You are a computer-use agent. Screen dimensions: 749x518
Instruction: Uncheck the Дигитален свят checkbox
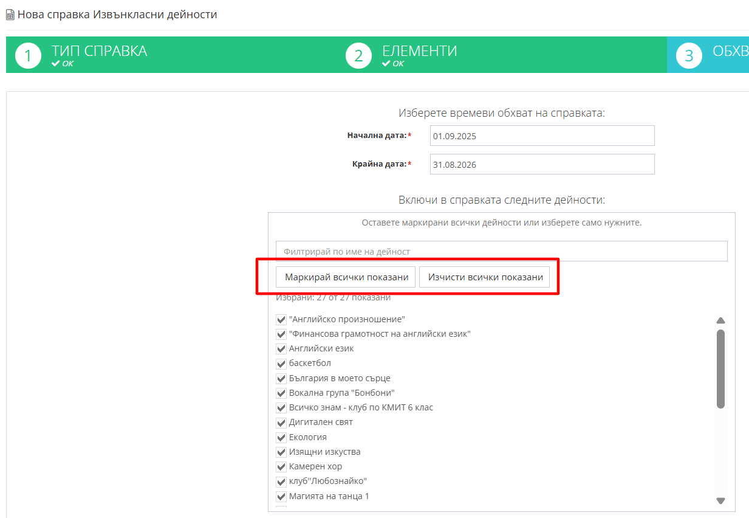pos(281,423)
